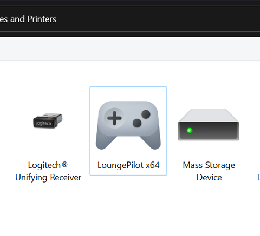Click the "Logitech®" name line under the dongle

(x=48, y=165)
